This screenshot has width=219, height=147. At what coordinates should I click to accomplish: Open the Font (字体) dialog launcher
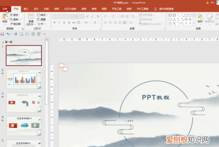[x=100, y=29]
